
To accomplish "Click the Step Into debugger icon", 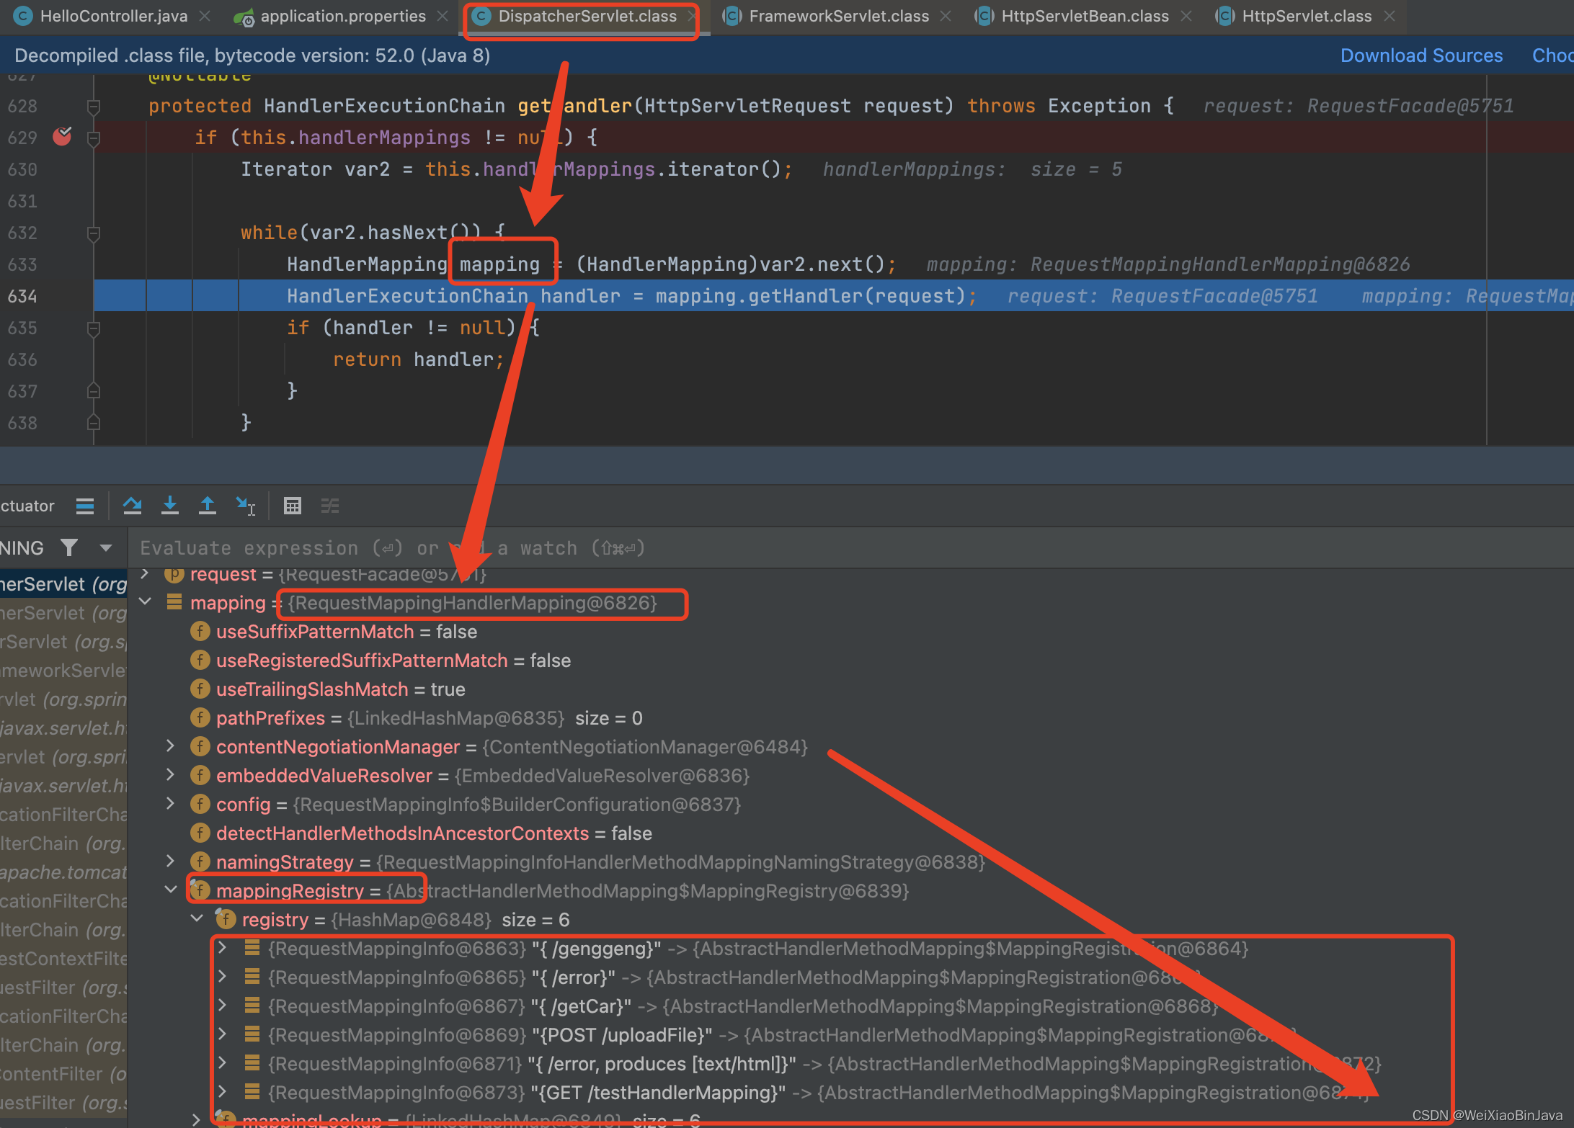I will tap(170, 506).
